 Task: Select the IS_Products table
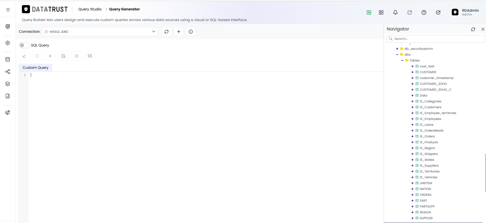429,142
